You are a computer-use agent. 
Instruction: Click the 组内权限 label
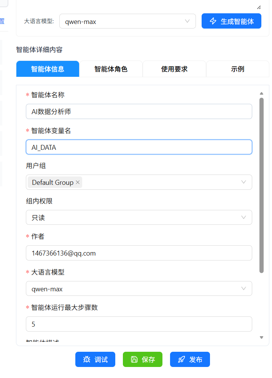[39, 201]
